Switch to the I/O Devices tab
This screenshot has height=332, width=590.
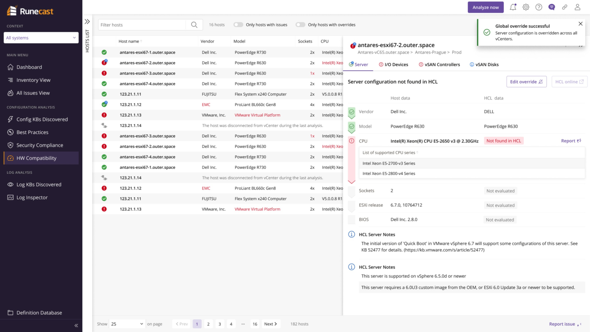394,65
